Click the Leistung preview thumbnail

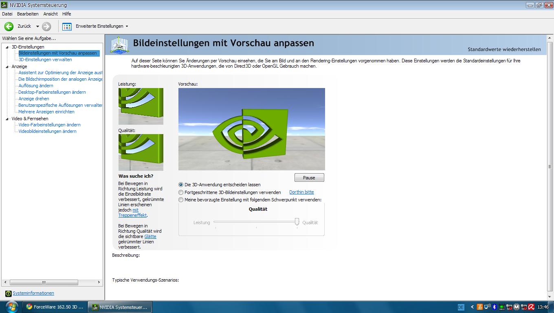pos(141,106)
